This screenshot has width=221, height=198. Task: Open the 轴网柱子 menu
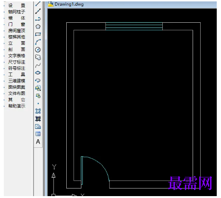point(17,12)
